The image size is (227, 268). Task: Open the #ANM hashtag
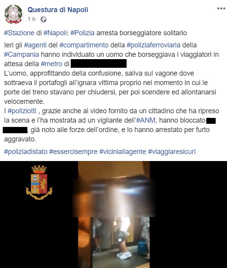(146, 120)
